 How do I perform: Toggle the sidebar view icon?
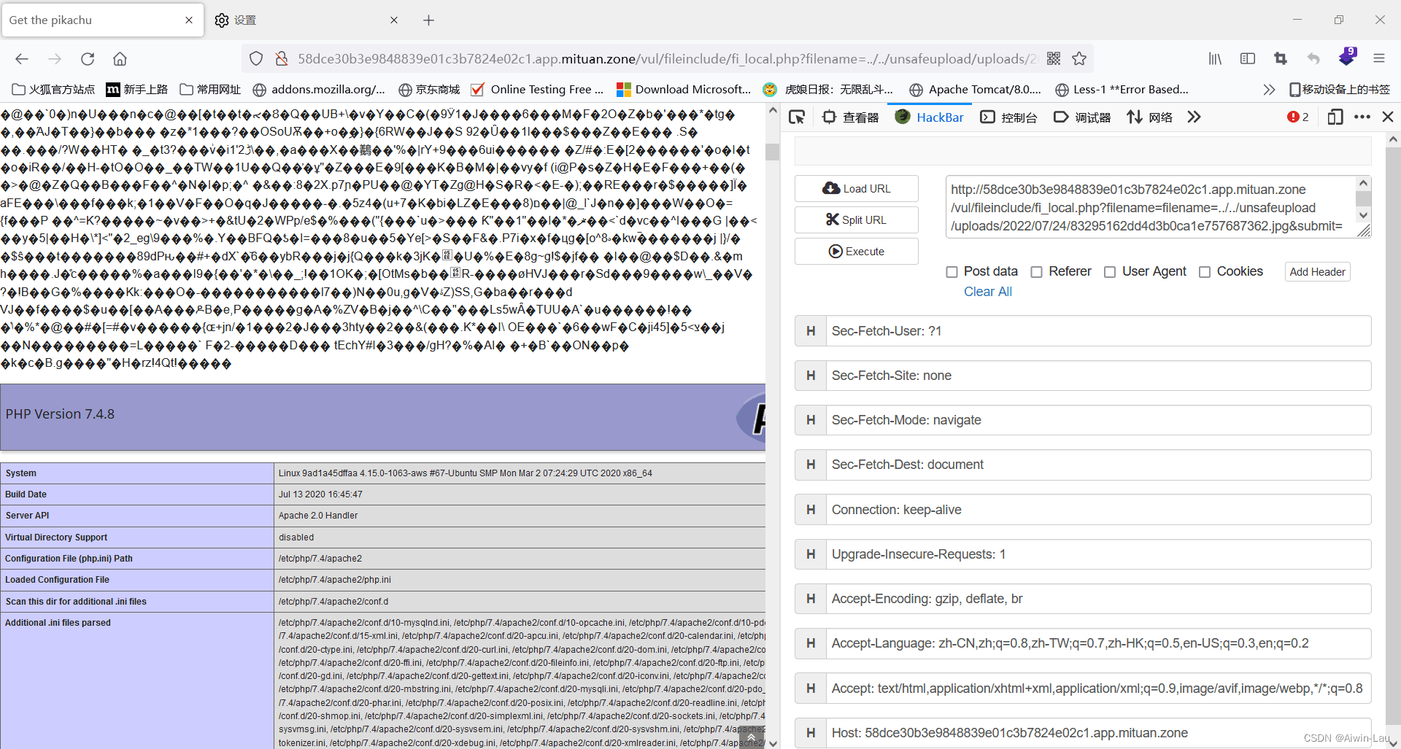[x=1248, y=59]
